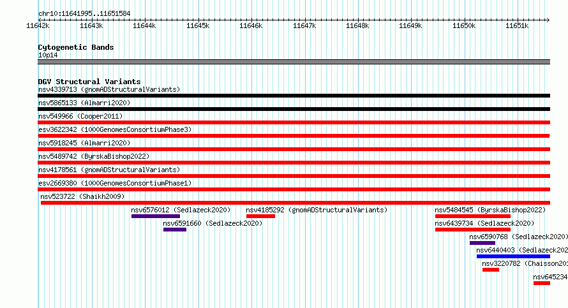The height and width of the screenshot is (308, 568).
Task: Select the gray 10p14 cytogenetic band bar
Action: (x=294, y=62)
